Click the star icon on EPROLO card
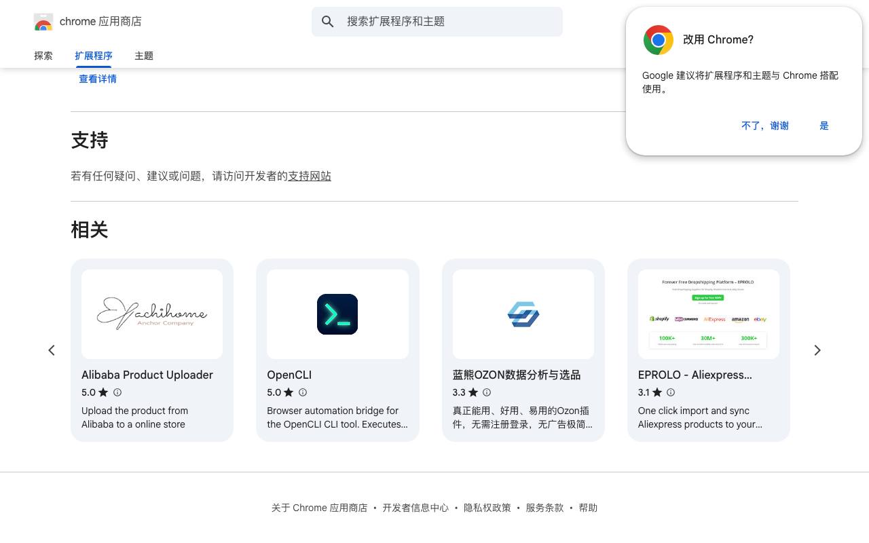The height and width of the screenshot is (543, 869). pos(657,392)
